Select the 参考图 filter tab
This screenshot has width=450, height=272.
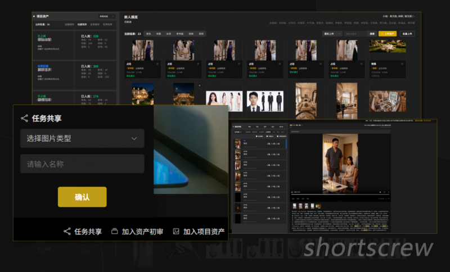pos(179,34)
